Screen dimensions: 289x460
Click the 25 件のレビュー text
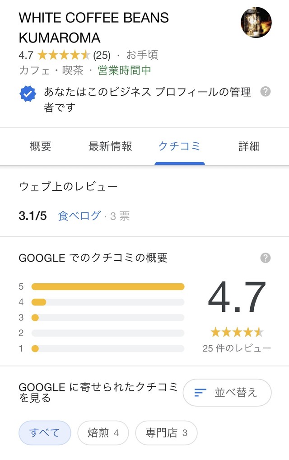click(x=237, y=348)
